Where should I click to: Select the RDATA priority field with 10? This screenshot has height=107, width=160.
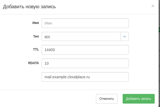coord(85,63)
